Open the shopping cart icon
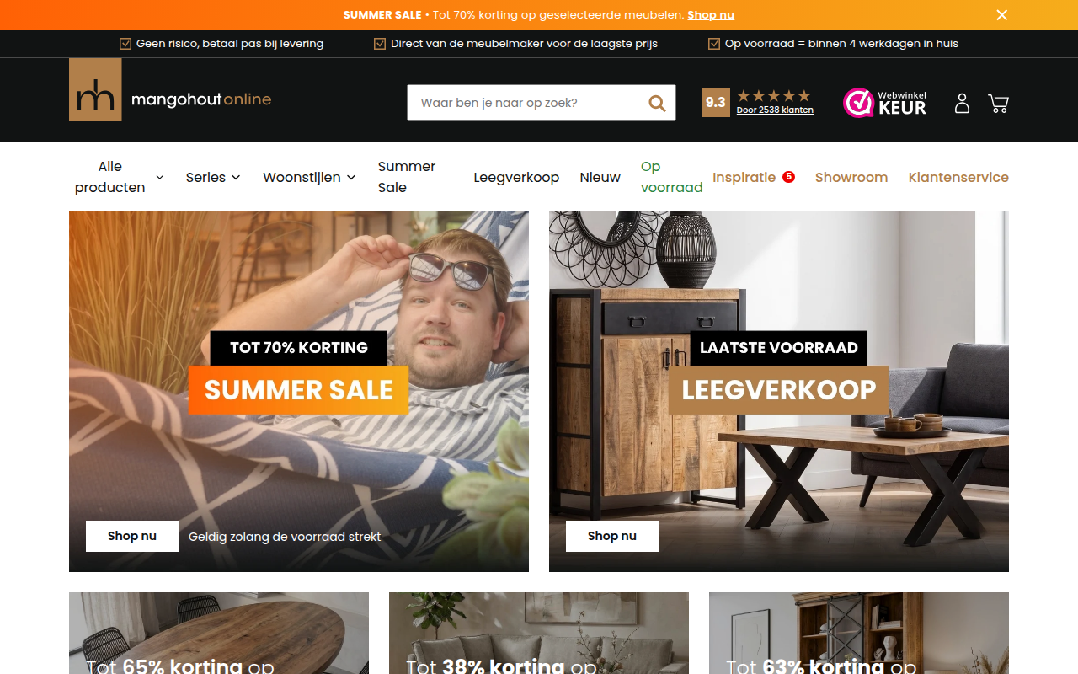The image size is (1078, 674). point(999,103)
